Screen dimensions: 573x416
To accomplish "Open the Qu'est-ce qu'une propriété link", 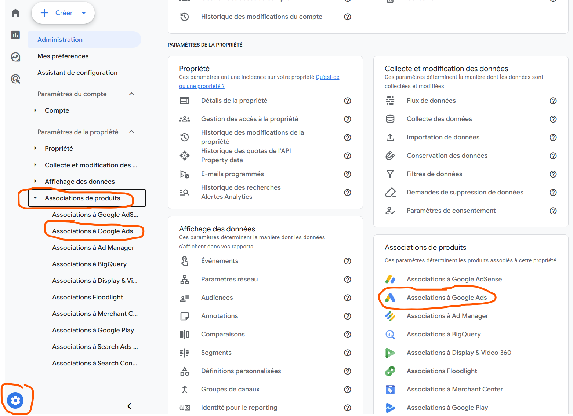I will 327,77.
